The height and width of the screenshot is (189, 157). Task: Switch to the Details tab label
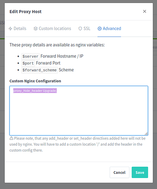20,28
